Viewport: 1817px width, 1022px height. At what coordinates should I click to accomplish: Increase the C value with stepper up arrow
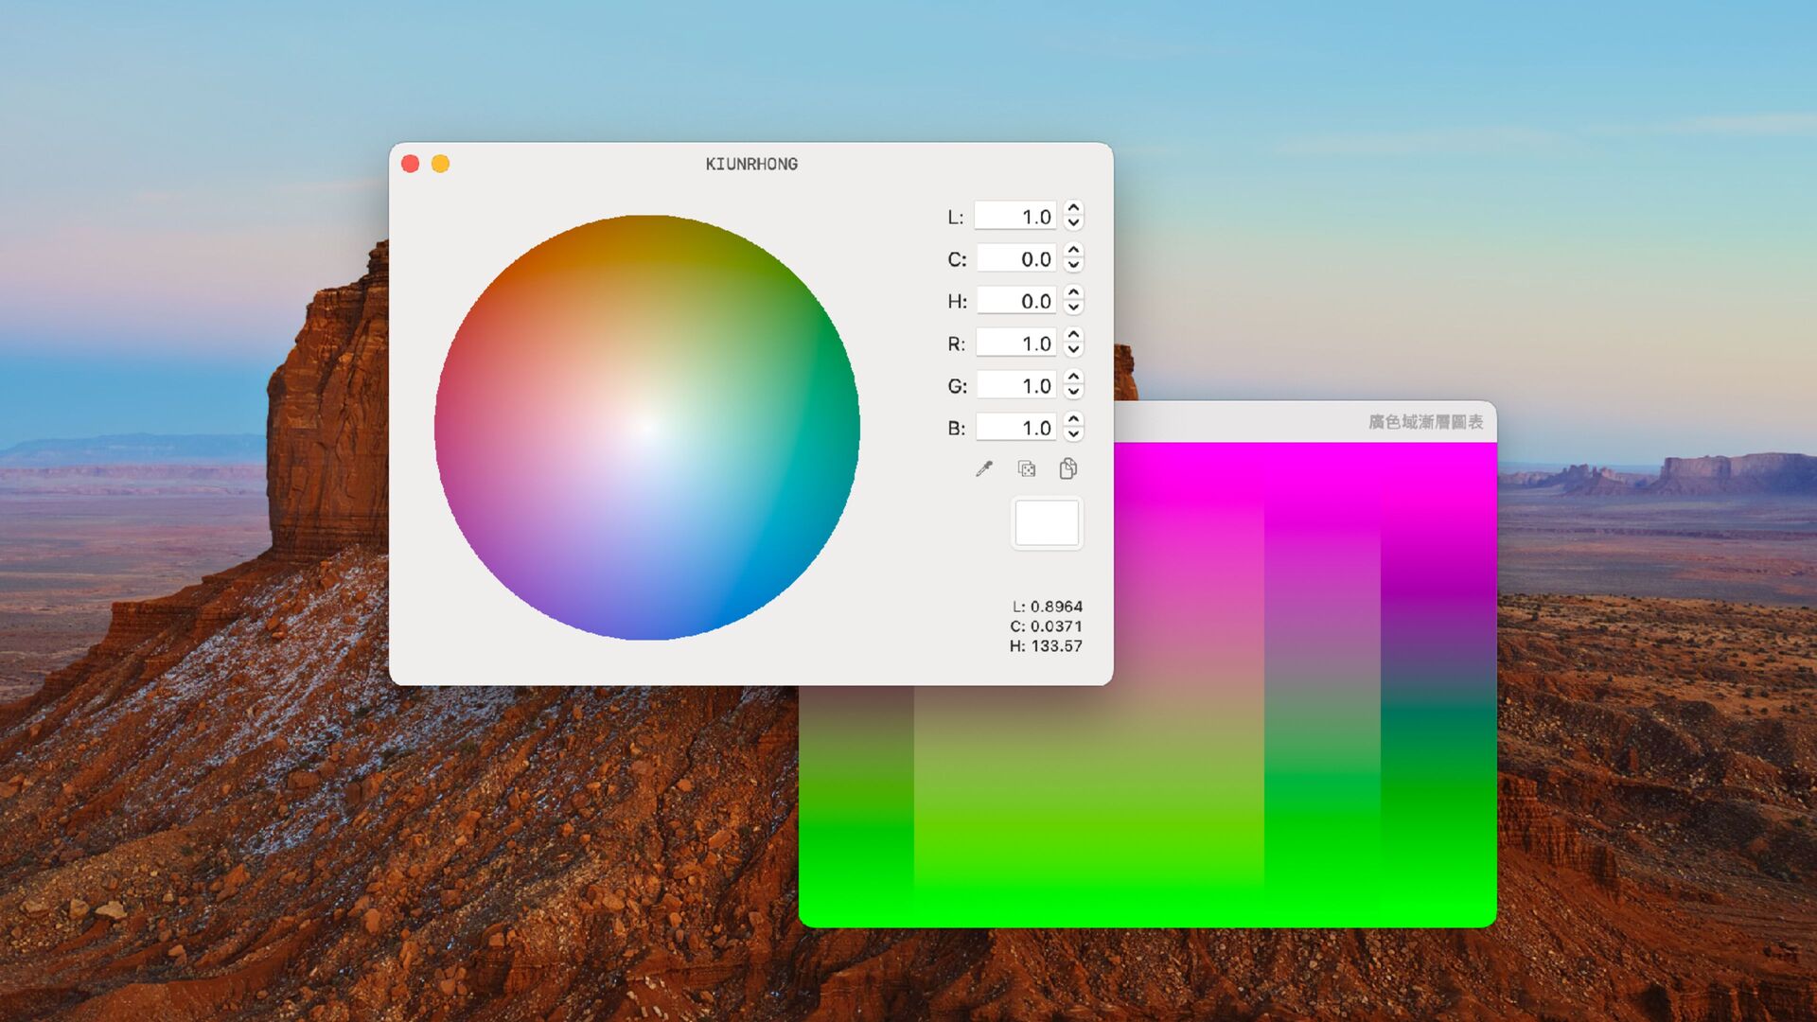click(x=1073, y=251)
